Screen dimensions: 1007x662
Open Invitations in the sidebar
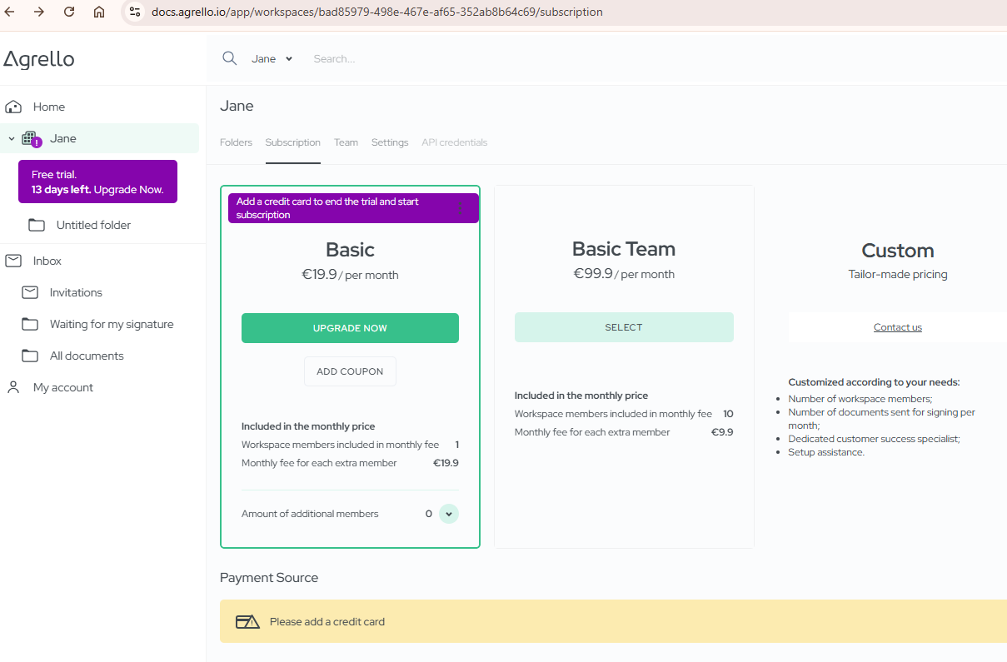[x=76, y=292]
